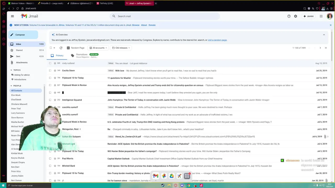Select checkbox for Flipboard 11 questions for Mueller
The image size is (335, 188).
pos(50,78)
